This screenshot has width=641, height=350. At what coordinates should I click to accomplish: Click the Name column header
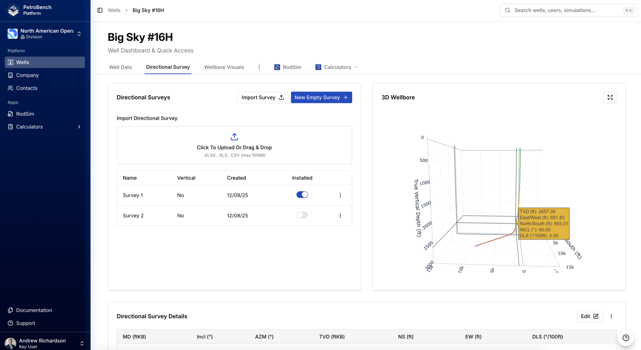pos(130,178)
